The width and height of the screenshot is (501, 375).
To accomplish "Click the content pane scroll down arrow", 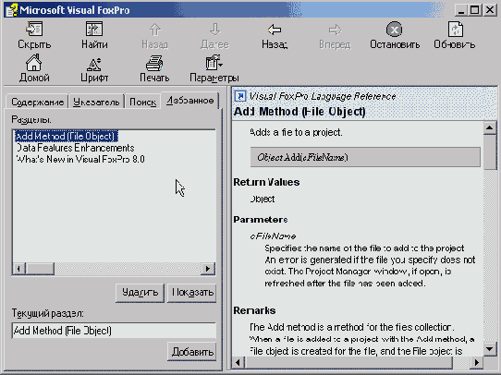I will (490, 349).
